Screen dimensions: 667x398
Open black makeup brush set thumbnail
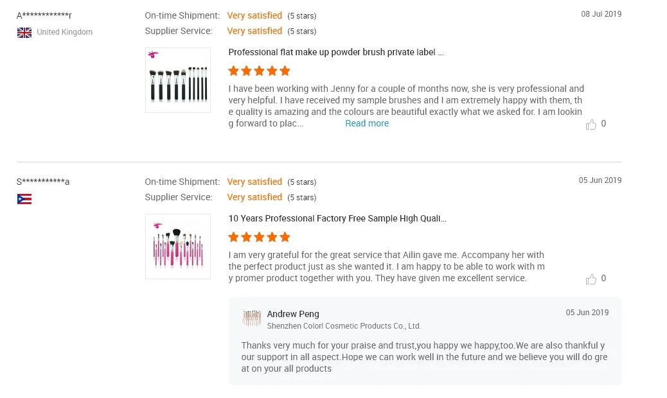point(178,80)
